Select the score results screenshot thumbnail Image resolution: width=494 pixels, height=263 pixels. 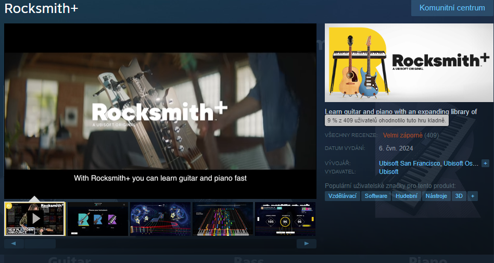click(285, 219)
